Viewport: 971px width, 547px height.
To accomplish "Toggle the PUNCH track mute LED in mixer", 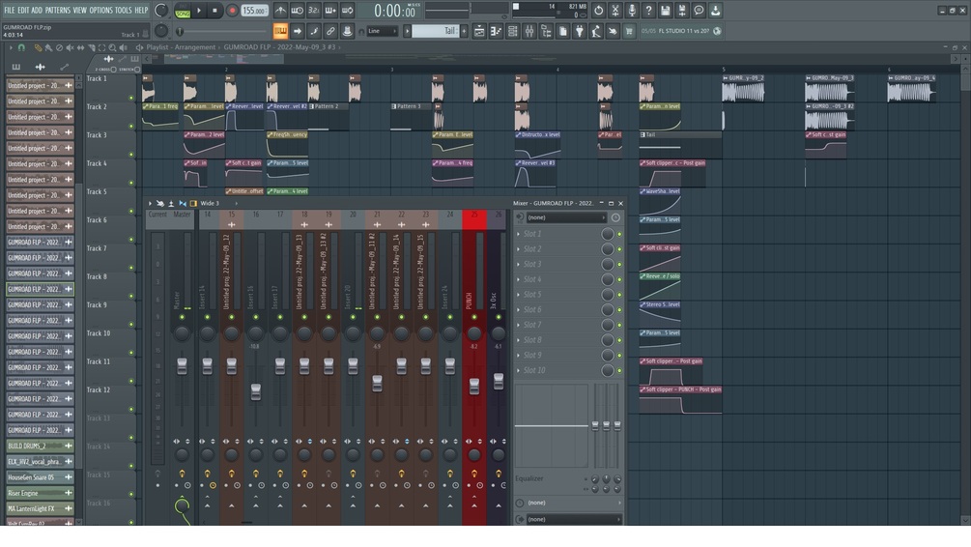I will [x=474, y=317].
